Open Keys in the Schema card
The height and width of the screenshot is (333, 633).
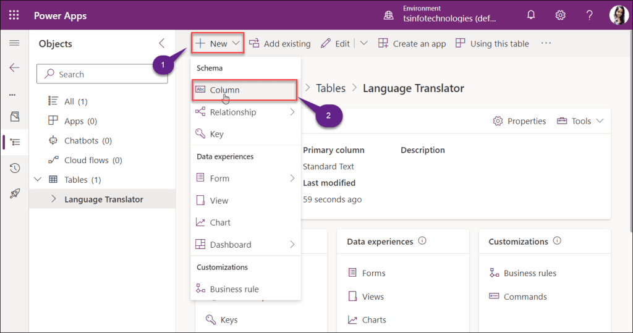pyautogui.click(x=222, y=320)
